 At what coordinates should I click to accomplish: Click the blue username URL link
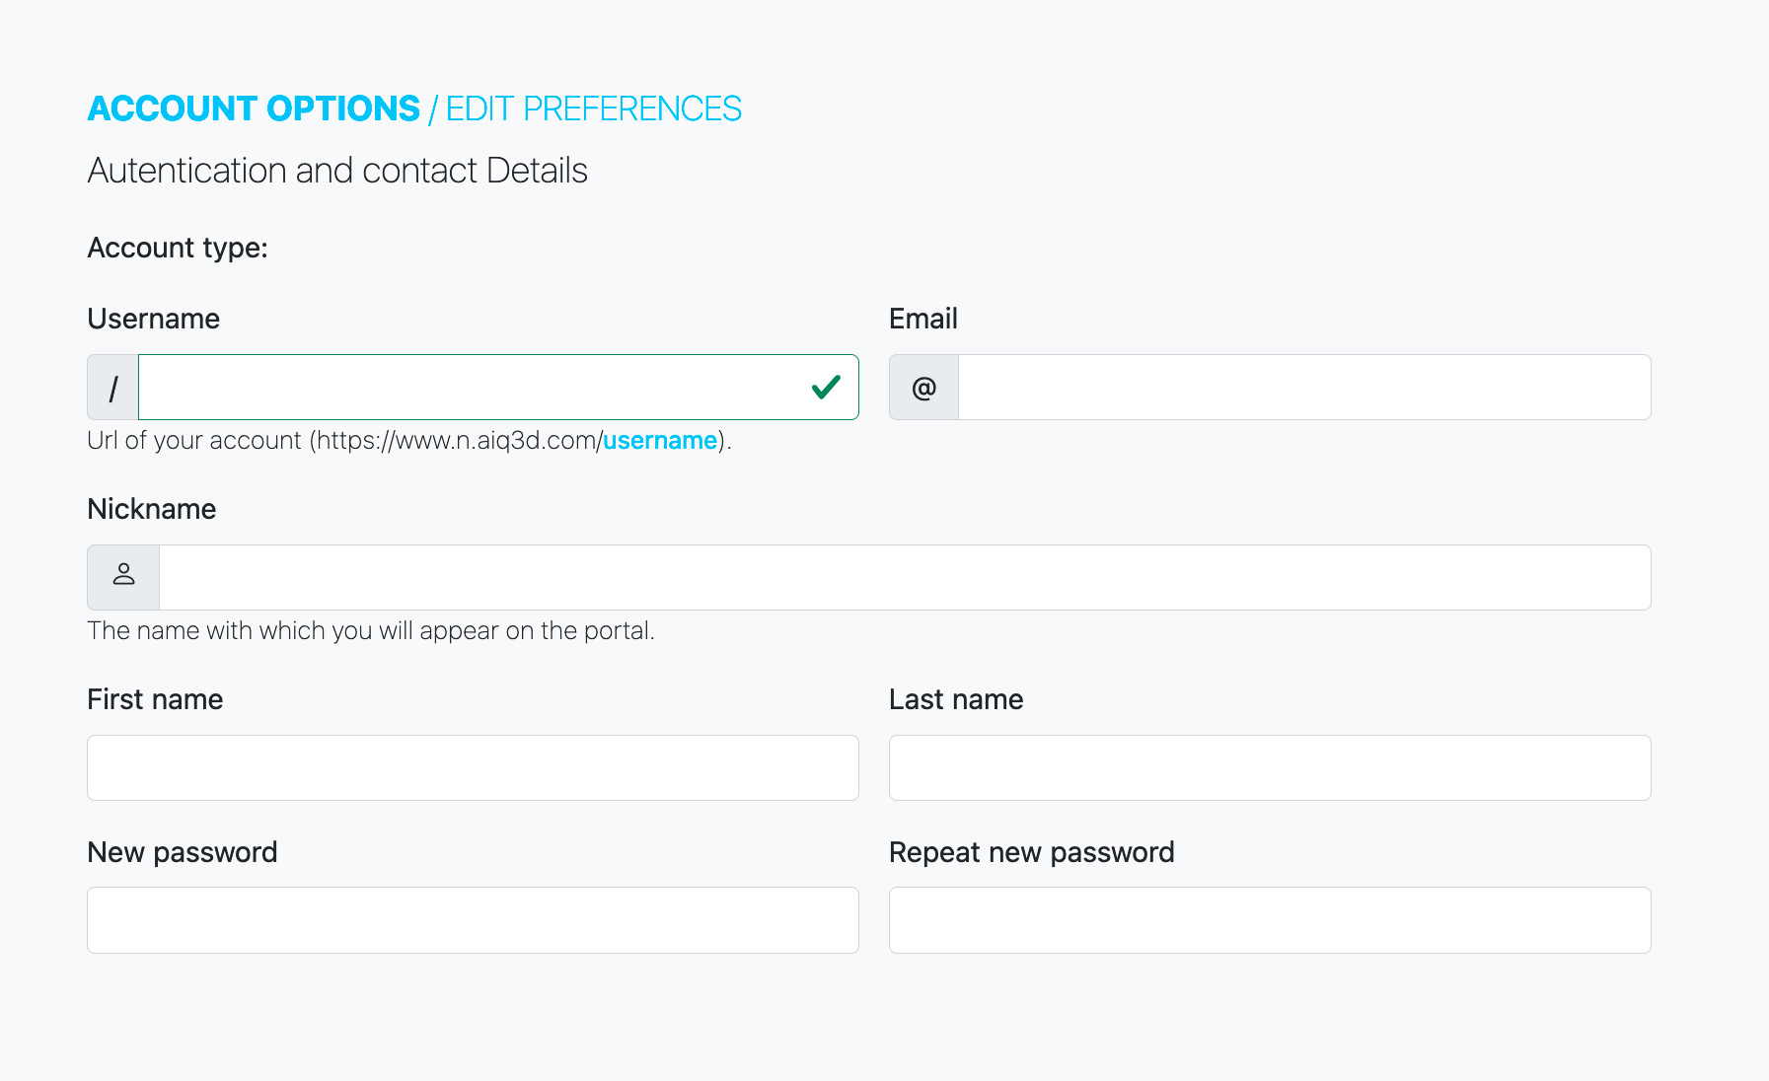point(660,440)
